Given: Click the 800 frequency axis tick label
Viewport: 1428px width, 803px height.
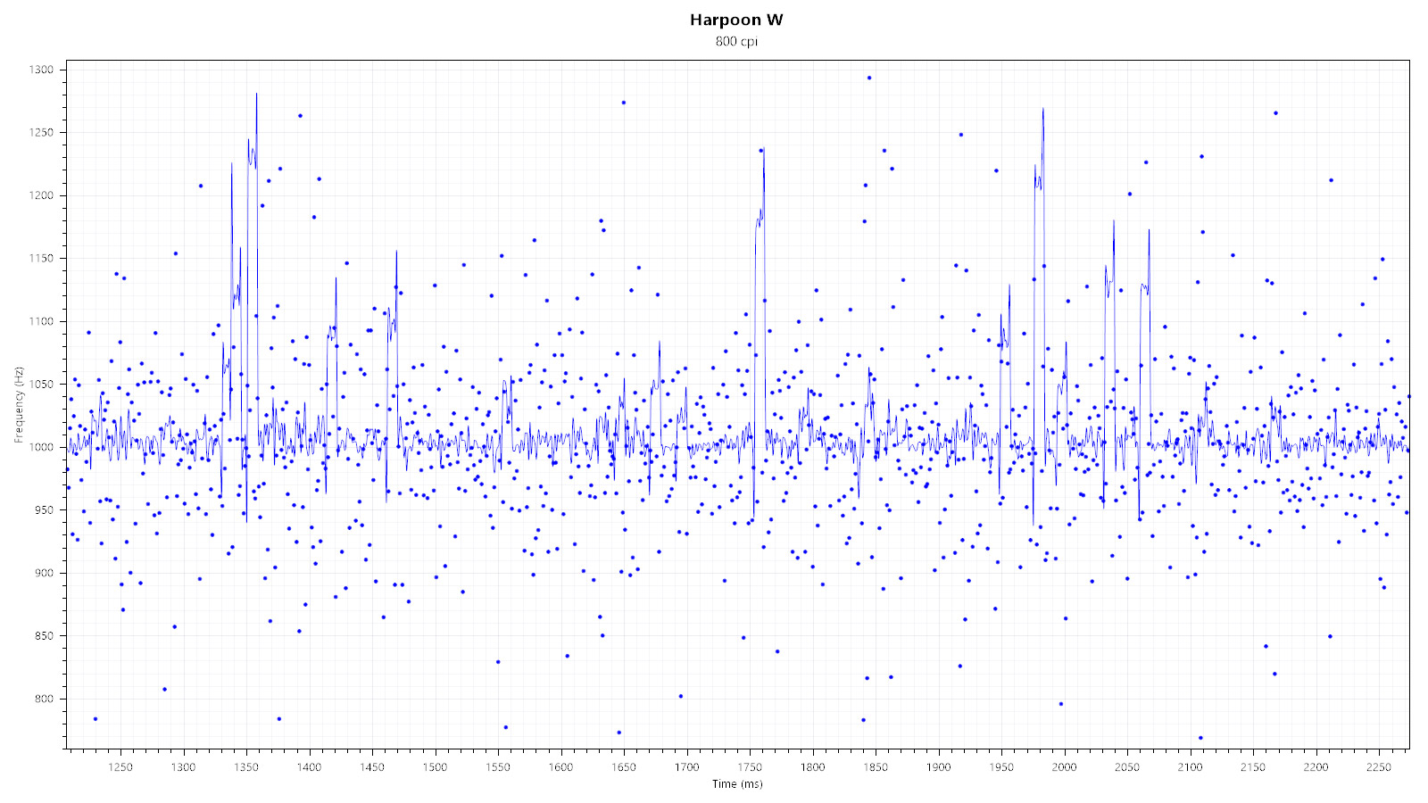Looking at the screenshot, I should [45, 699].
